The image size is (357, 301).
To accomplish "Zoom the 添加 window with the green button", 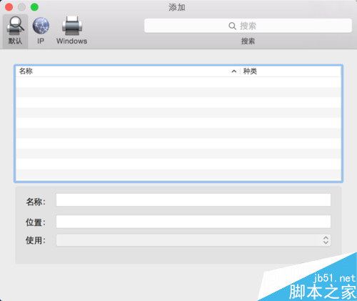I will 34,7.
